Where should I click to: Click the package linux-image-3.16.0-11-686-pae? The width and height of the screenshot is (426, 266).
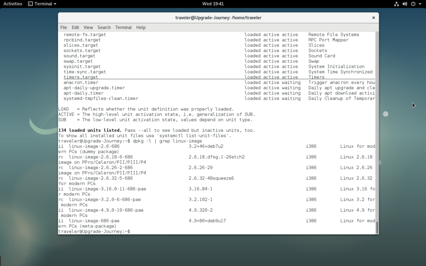[x=107, y=189]
